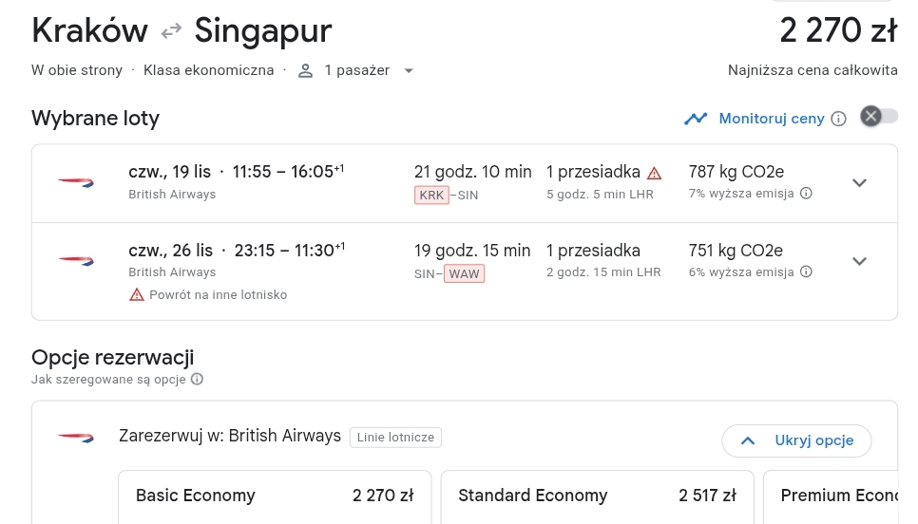Click the passenger person icon
Screen dimensions: 918x524
tap(305, 71)
